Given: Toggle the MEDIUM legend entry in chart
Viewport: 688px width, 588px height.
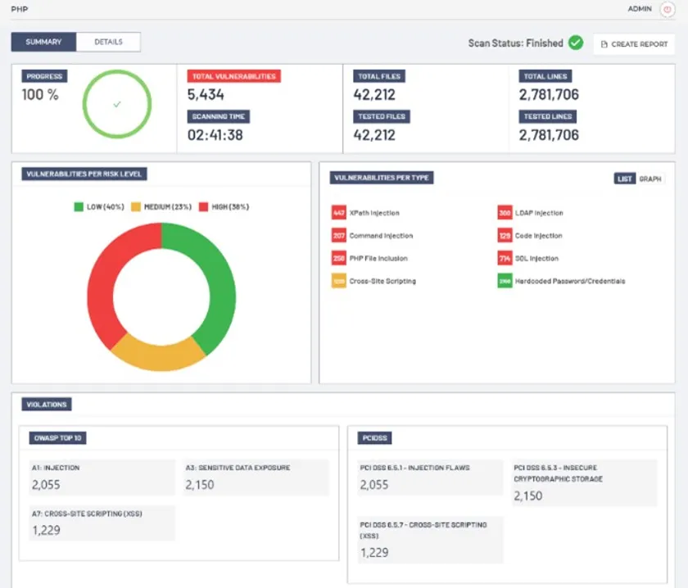Looking at the screenshot, I should click(160, 206).
